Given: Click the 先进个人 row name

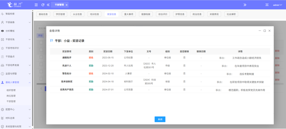Looking at the screenshot, I should [x=67, y=66].
